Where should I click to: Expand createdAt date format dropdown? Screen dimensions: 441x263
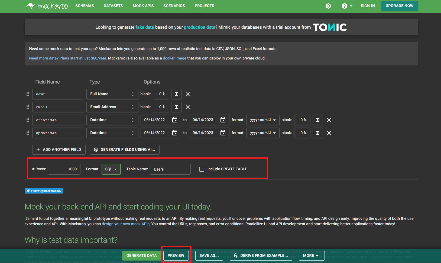point(263,120)
